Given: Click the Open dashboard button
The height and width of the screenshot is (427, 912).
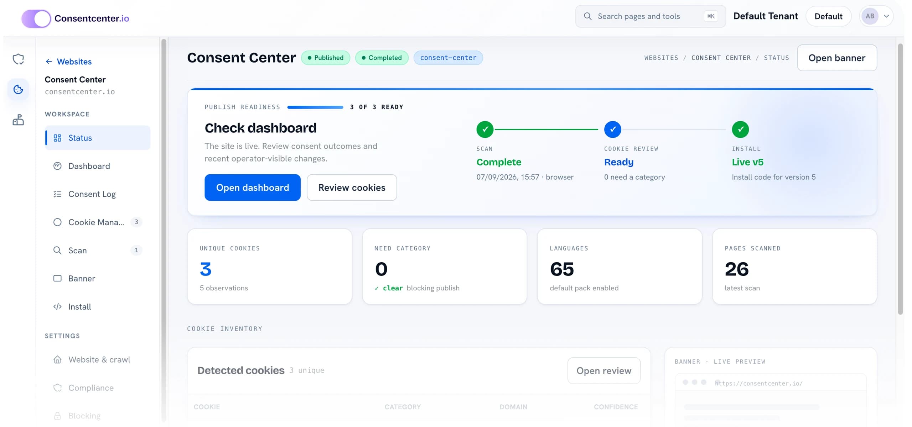Looking at the screenshot, I should [x=253, y=188].
